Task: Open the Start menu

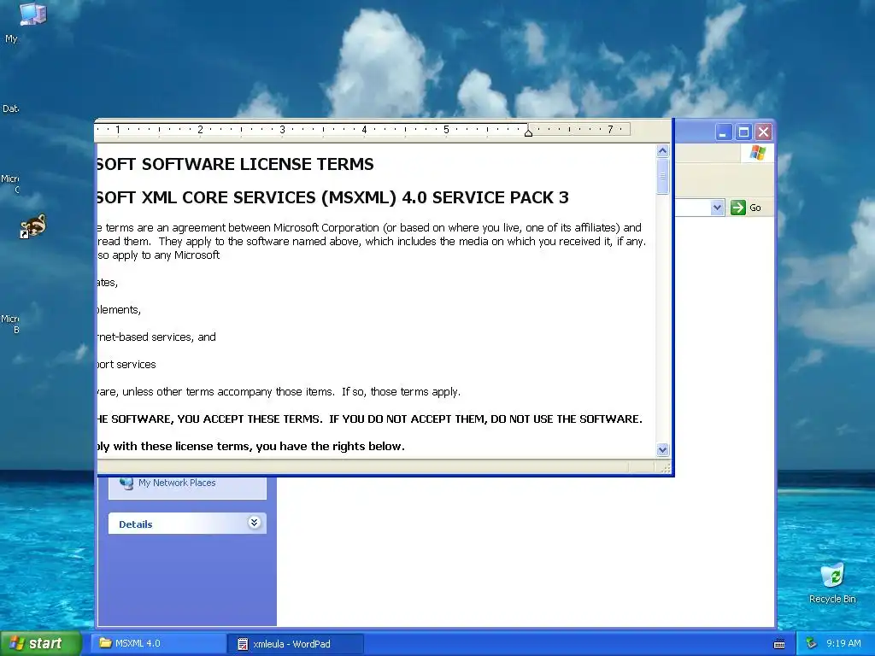Action: tap(41, 643)
